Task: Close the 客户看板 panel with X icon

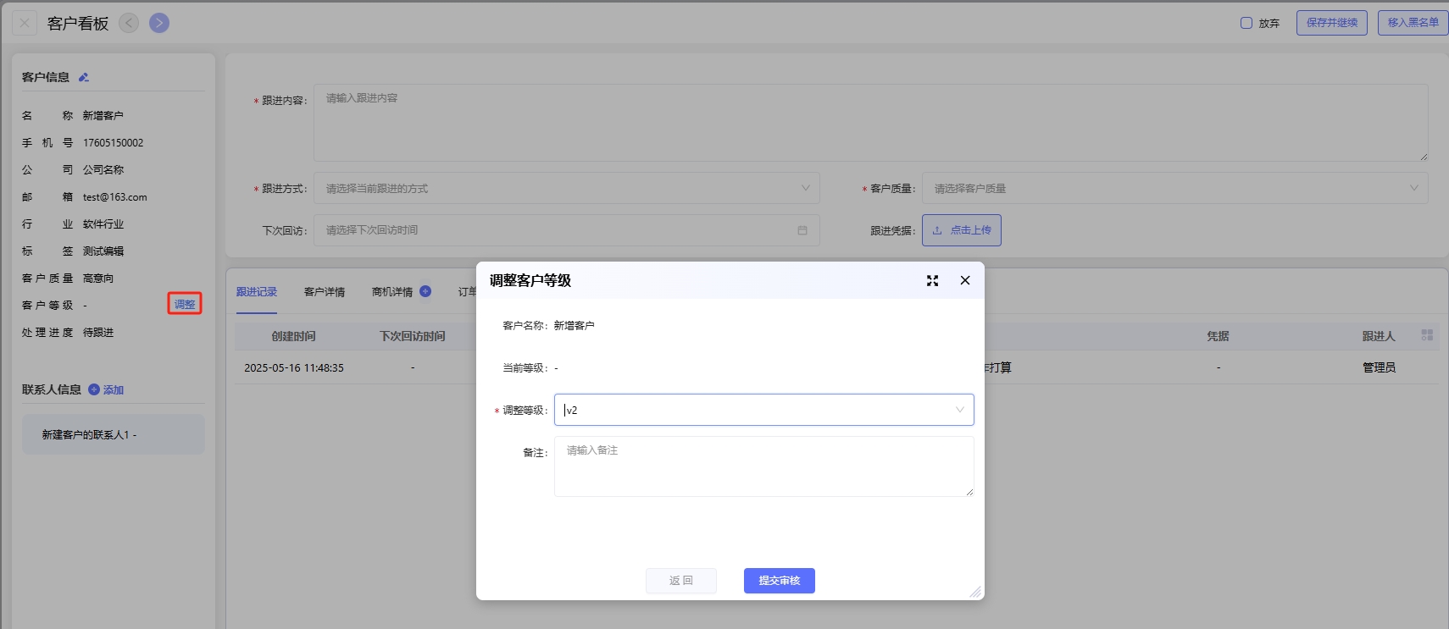Action: (x=25, y=23)
